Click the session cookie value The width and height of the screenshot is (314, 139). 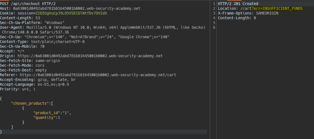coord(71,13)
